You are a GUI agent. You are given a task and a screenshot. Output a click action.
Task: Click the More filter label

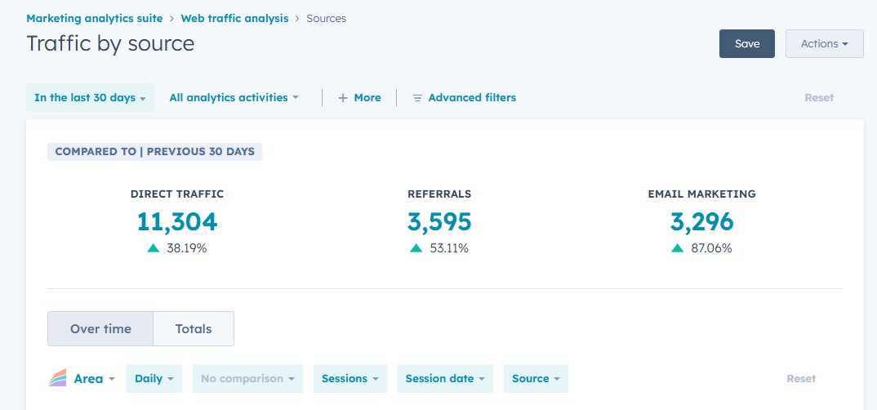click(367, 98)
